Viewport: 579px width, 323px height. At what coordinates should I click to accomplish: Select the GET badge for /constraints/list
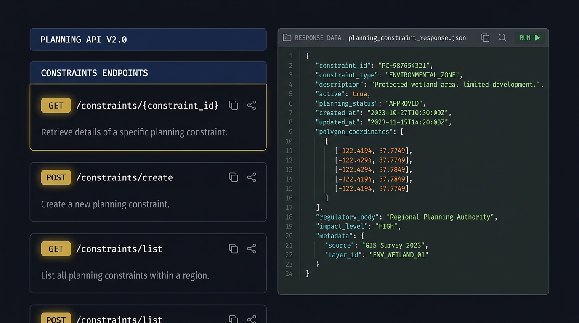click(x=56, y=249)
